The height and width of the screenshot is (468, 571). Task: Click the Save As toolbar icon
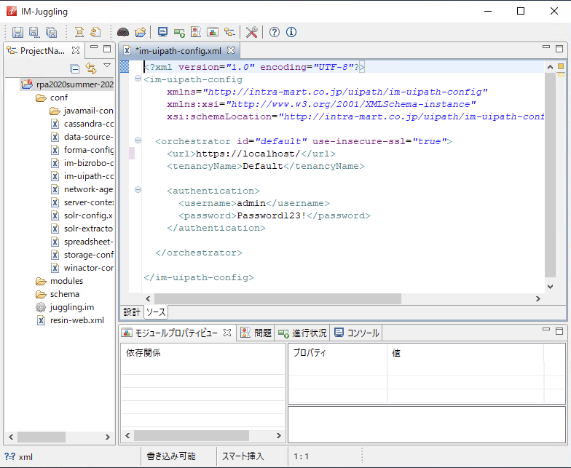point(34,32)
